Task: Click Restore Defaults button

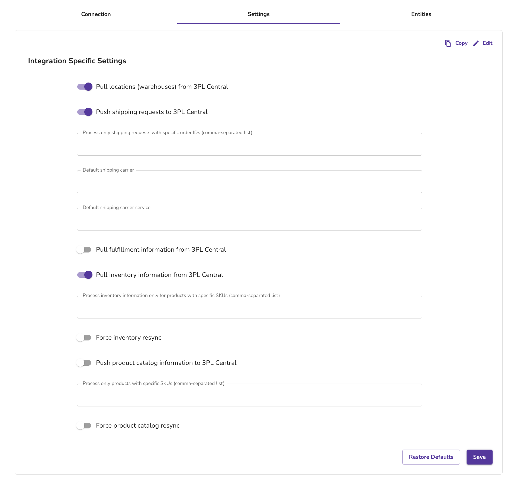Action: (431, 457)
